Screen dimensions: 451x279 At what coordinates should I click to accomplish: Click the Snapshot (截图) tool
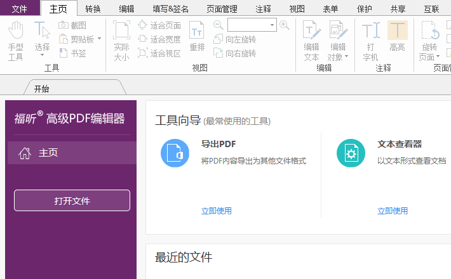(x=72, y=25)
